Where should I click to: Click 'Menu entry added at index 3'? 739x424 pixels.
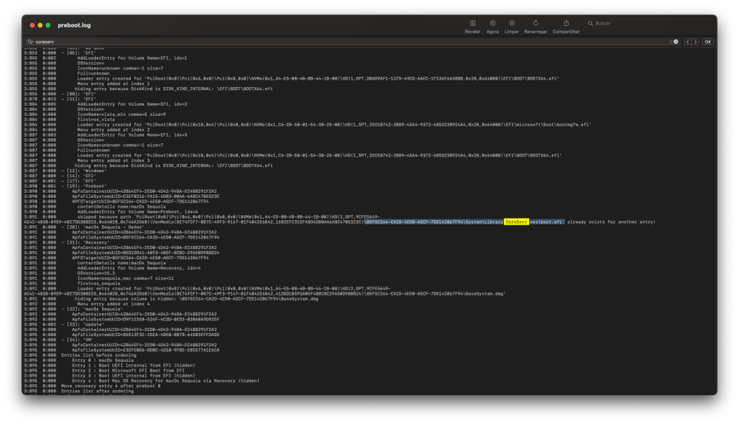(x=114, y=160)
